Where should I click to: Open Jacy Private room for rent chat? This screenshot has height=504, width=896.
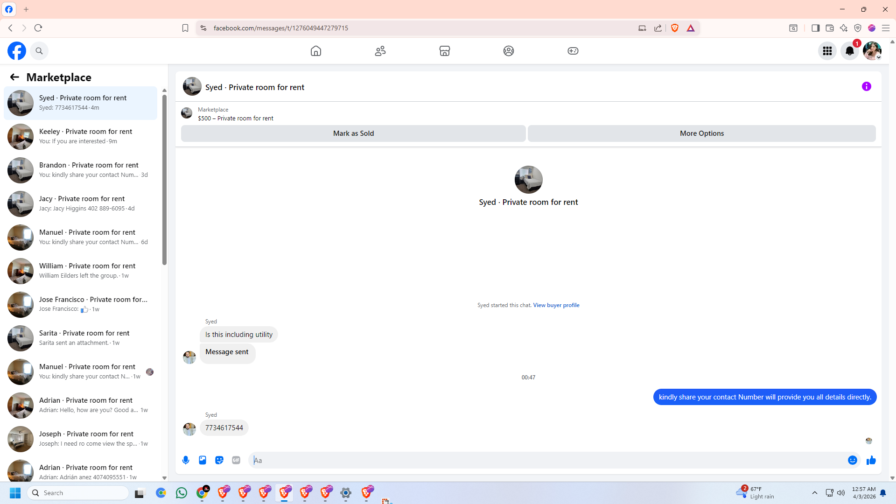pos(80,203)
